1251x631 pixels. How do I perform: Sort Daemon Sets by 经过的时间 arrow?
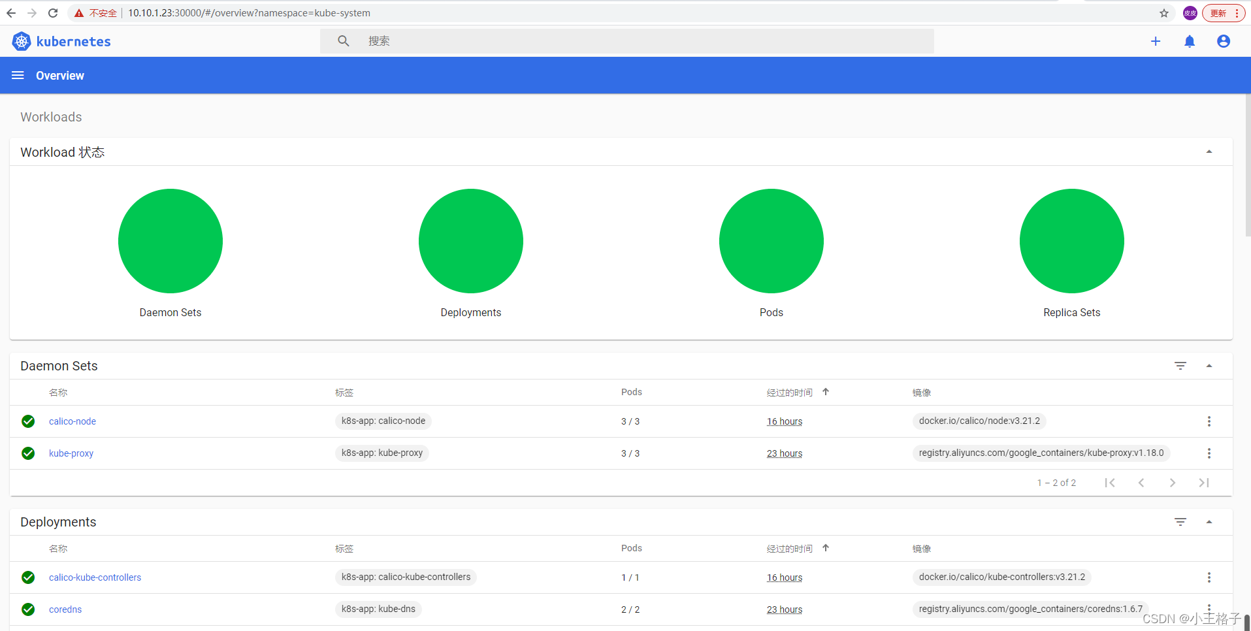(826, 392)
